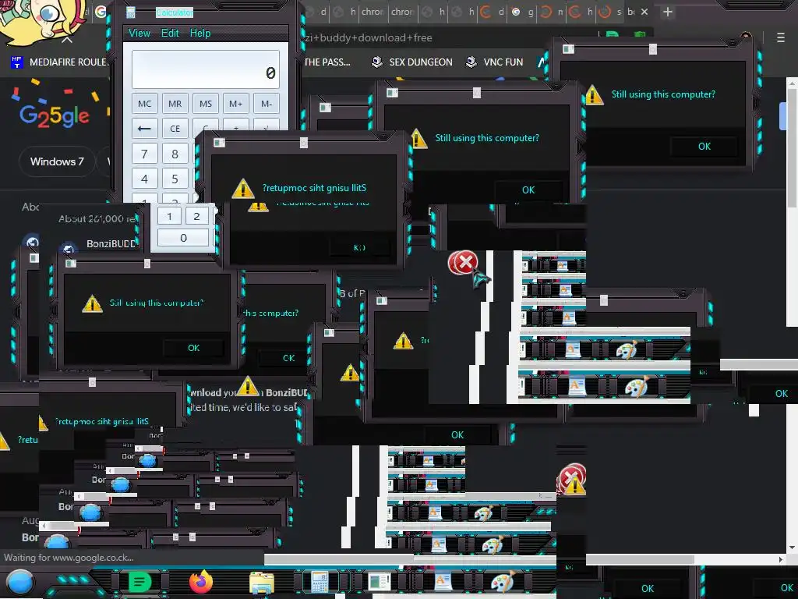Viewport: 798px width, 599px height.
Task: Click the Calculator display field
Action: pos(206,69)
